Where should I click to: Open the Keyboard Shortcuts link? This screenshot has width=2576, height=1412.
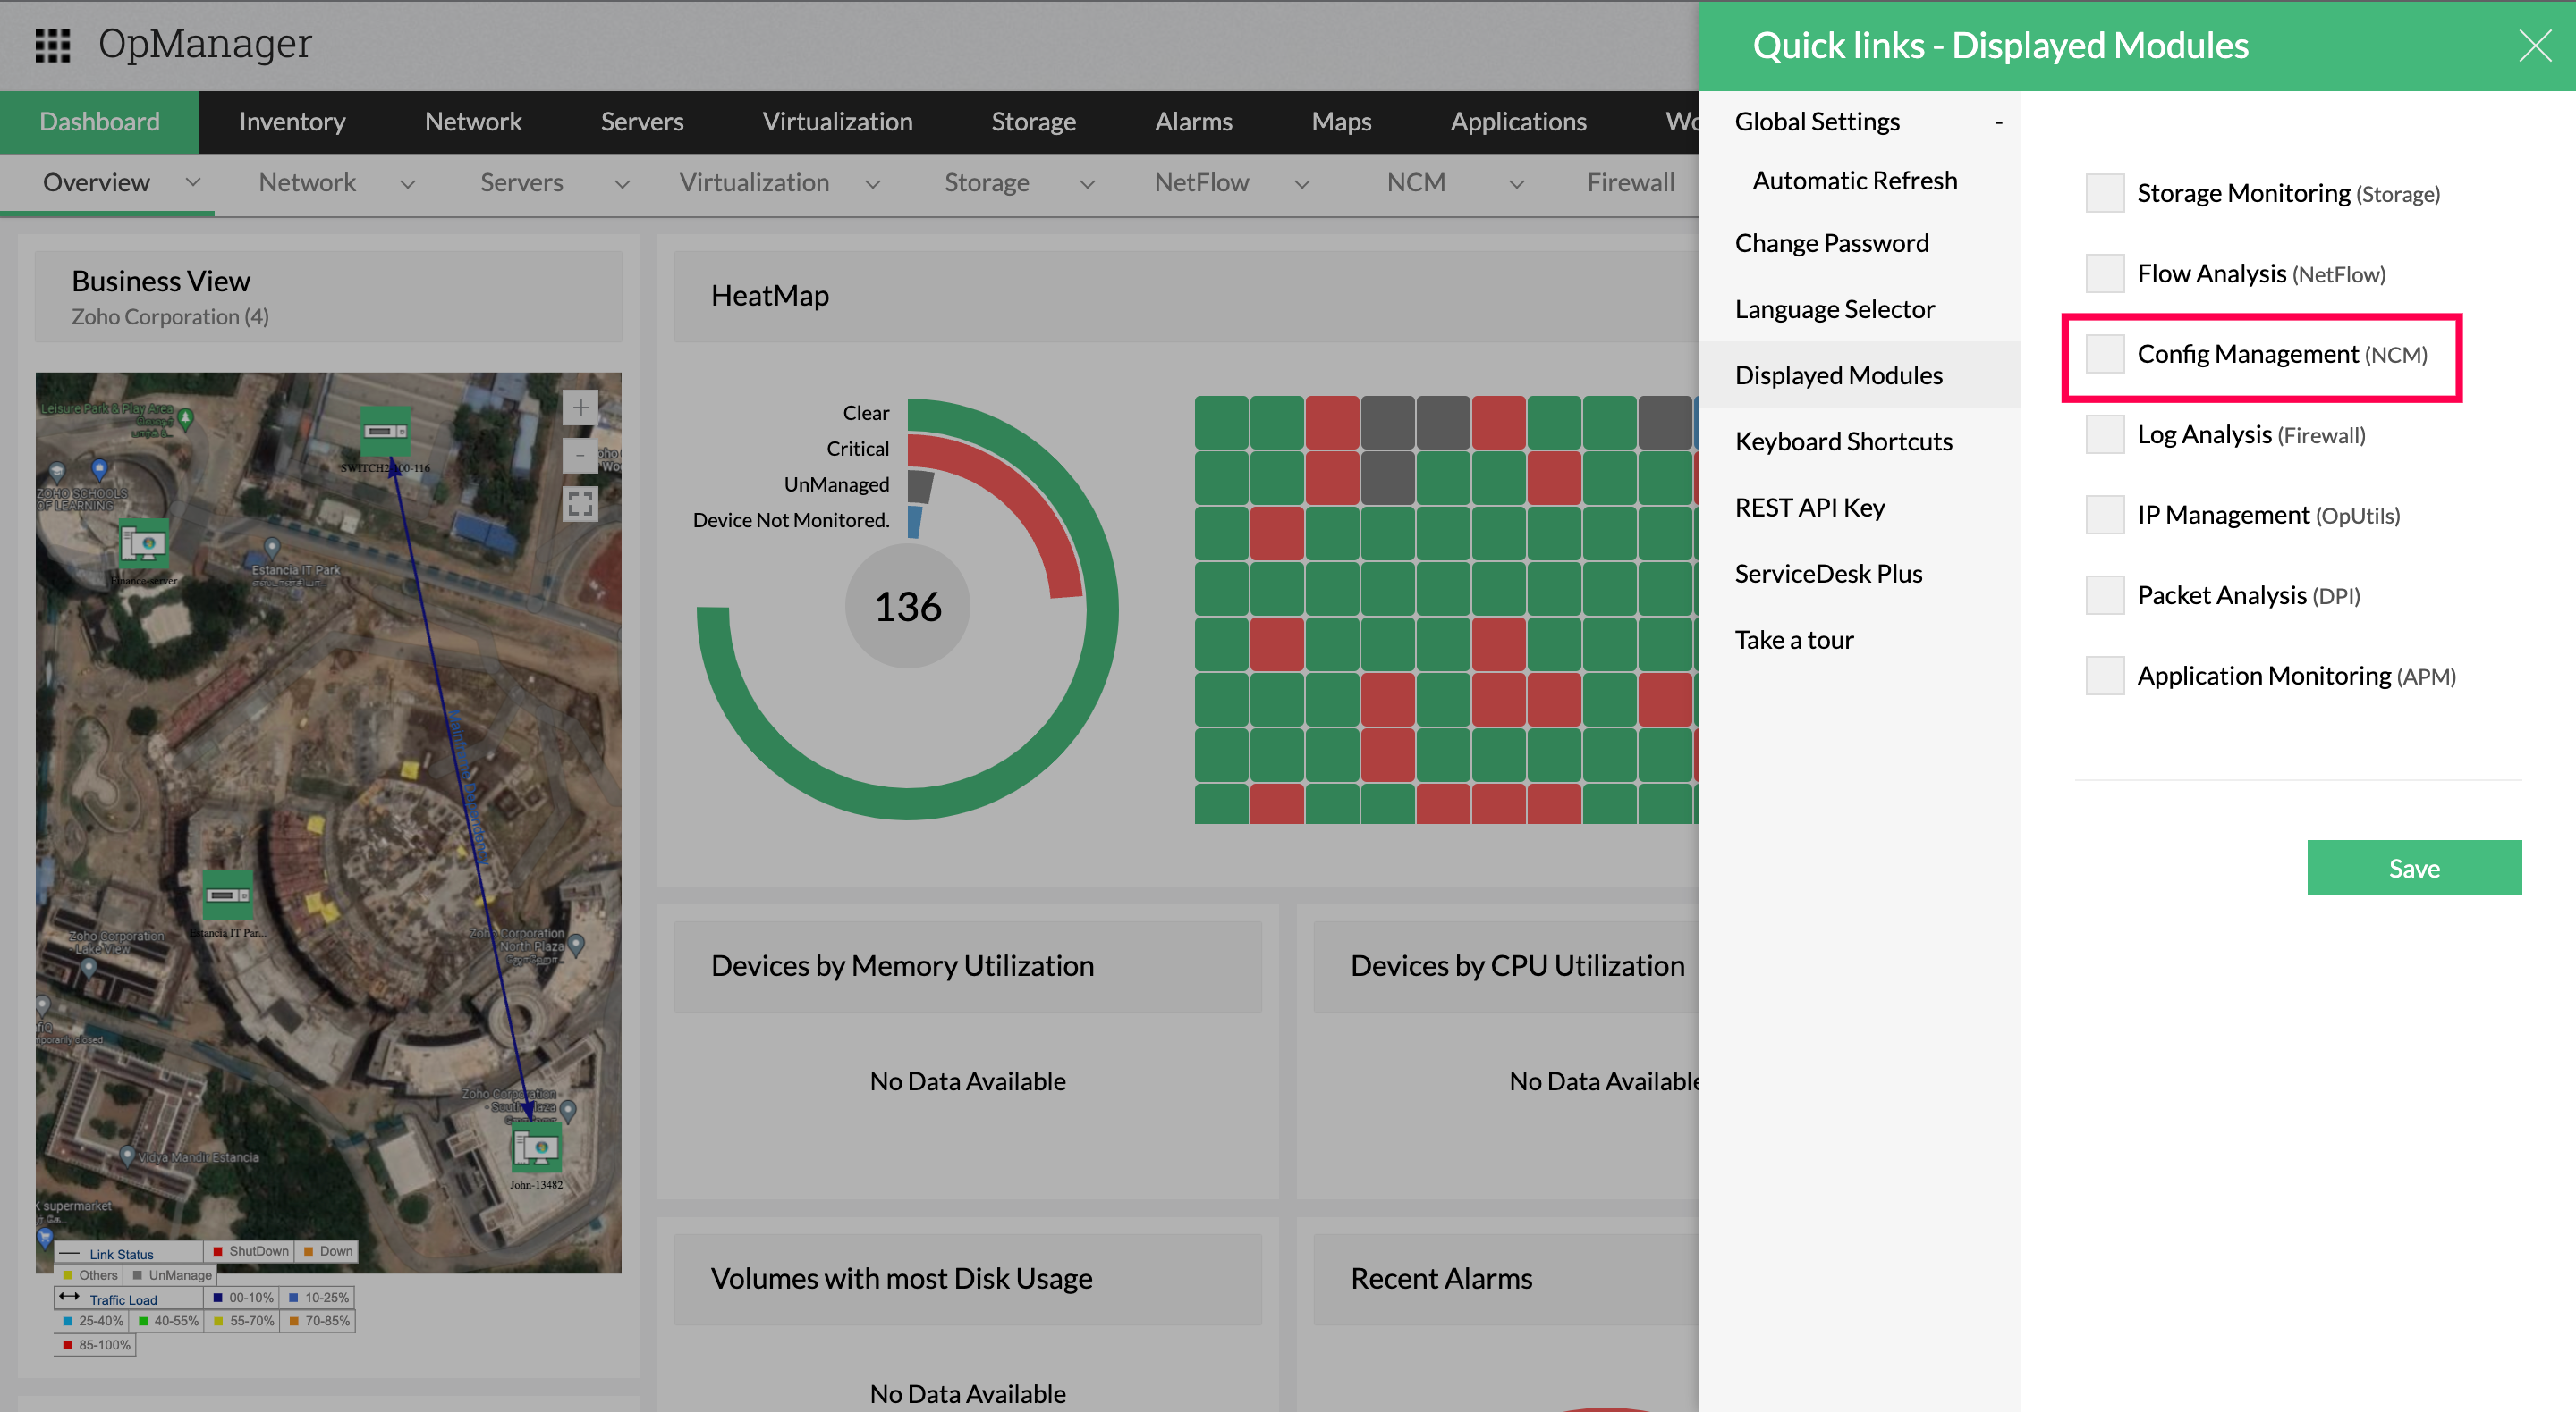[x=1843, y=441]
